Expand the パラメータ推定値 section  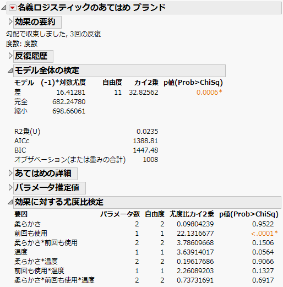pos(10,187)
